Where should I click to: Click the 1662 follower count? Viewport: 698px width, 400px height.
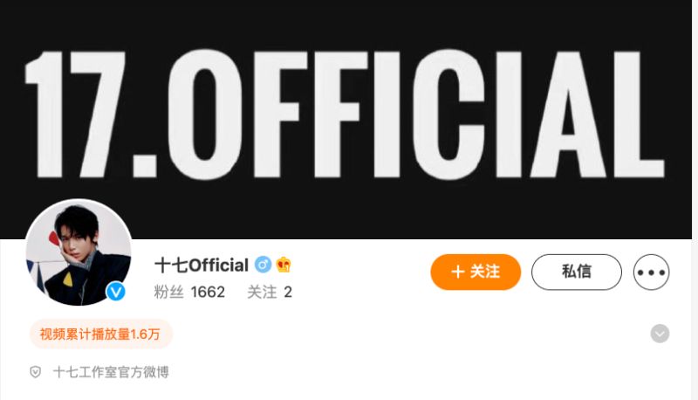208,293
